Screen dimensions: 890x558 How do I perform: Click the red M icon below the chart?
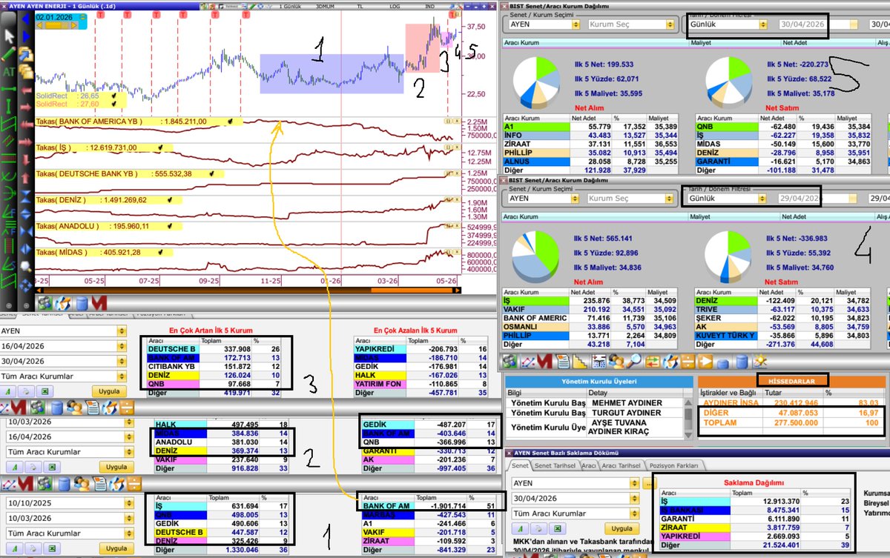(99, 303)
